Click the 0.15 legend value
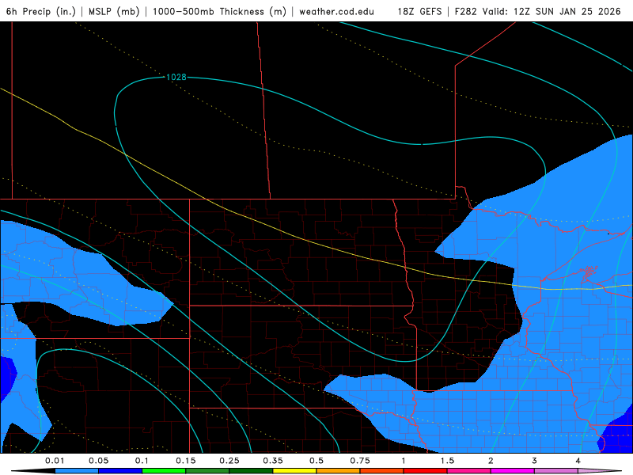This screenshot has width=633, height=475. click(186, 461)
